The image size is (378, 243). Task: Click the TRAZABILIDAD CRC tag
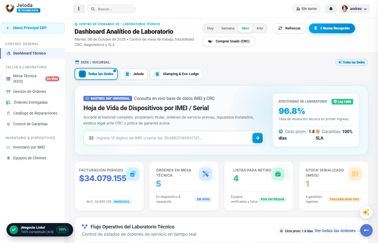tap(344, 200)
